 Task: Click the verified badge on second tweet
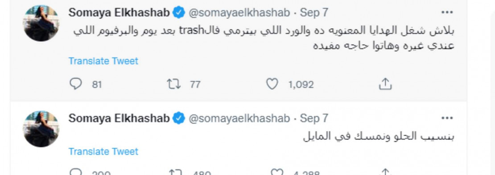tap(179, 118)
